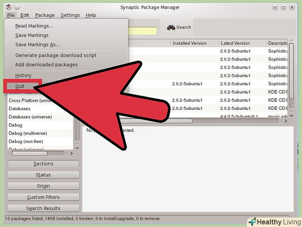Screen dimensions: 302x227
Task: Maximize window using title bar up chevron
Action: [283, 7]
